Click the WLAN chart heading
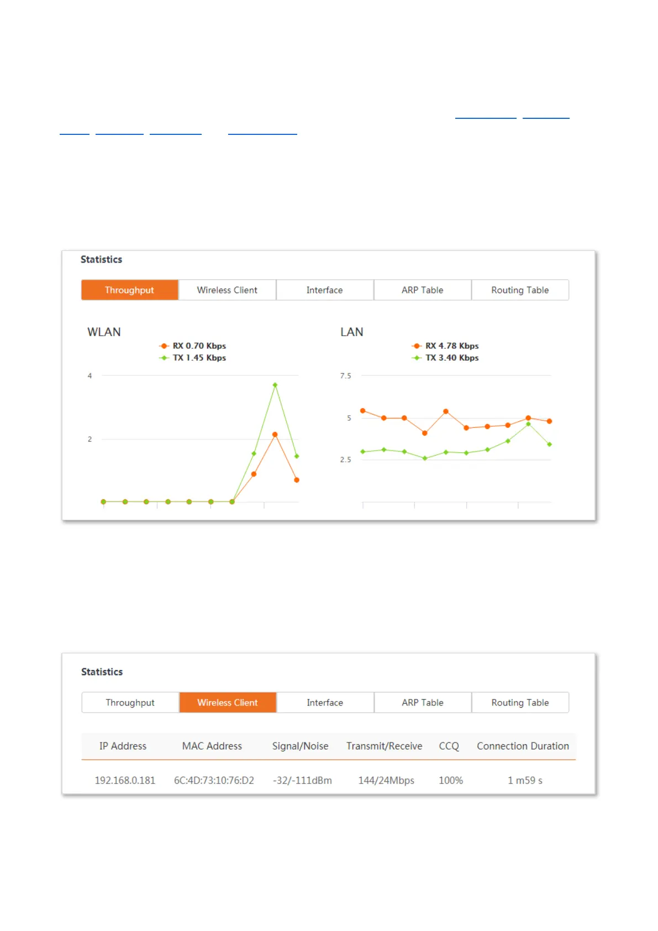This screenshot has height=931, width=658. (x=104, y=332)
